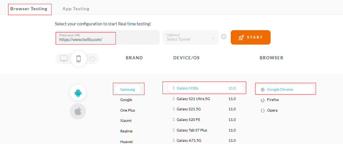The height and width of the screenshot is (144, 343).
Task: Click the tunnel help question mark icon
Action: [224, 37]
